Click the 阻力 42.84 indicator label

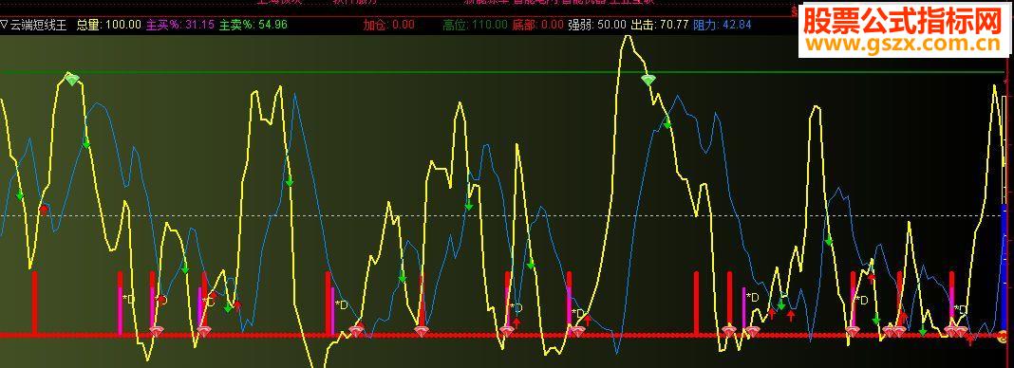click(x=723, y=26)
